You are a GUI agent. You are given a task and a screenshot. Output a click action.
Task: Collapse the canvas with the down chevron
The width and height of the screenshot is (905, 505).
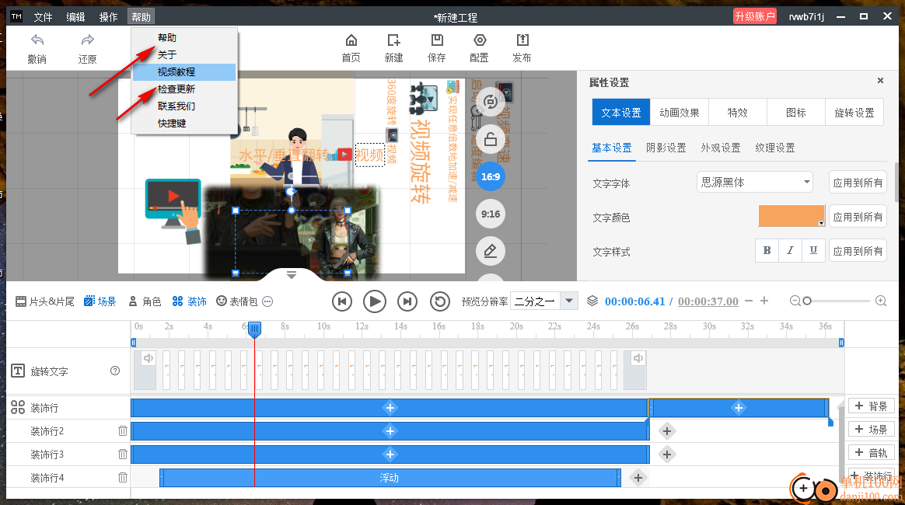click(292, 276)
